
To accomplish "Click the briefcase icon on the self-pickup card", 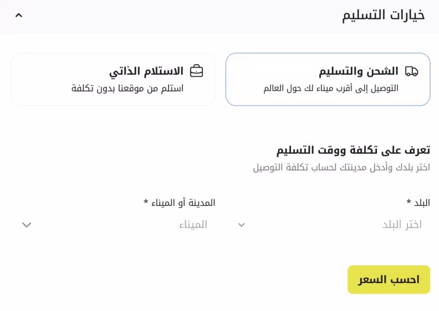I will (x=196, y=71).
